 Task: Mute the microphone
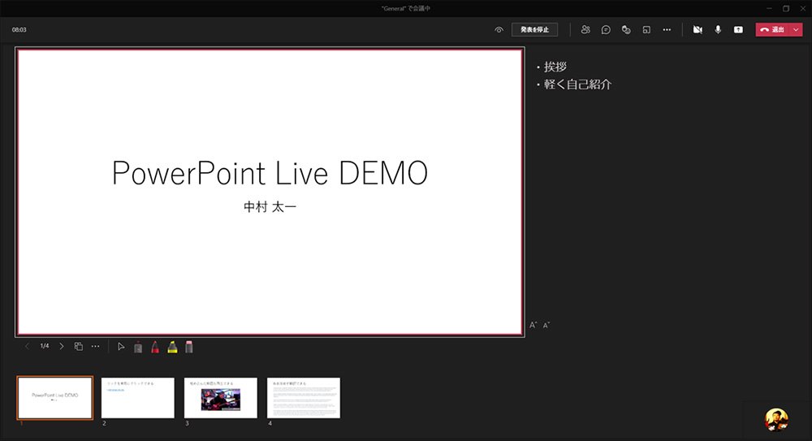(x=718, y=30)
